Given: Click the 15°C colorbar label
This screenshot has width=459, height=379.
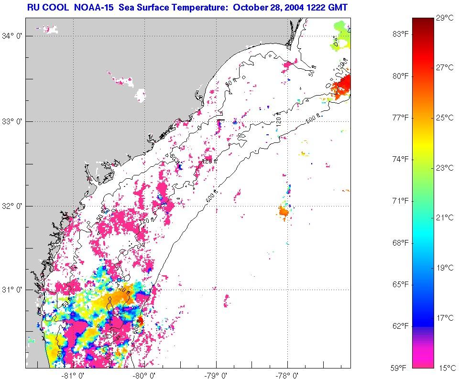Looking at the screenshot, I should click(x=447, y=368).
